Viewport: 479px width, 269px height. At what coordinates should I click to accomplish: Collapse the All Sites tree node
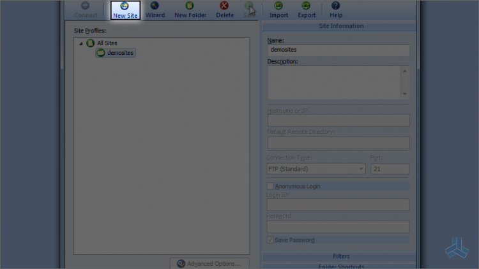point(81,43)
